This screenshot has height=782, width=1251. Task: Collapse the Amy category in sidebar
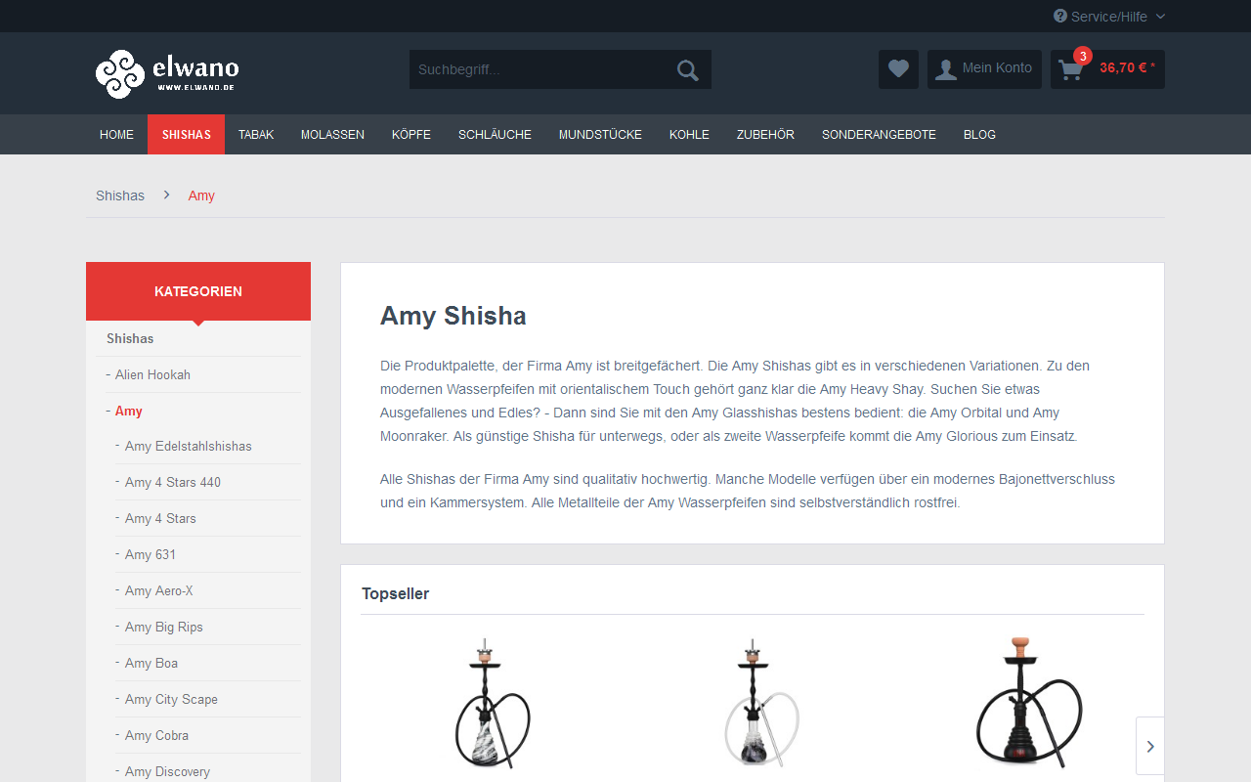(x=129, y=412)
